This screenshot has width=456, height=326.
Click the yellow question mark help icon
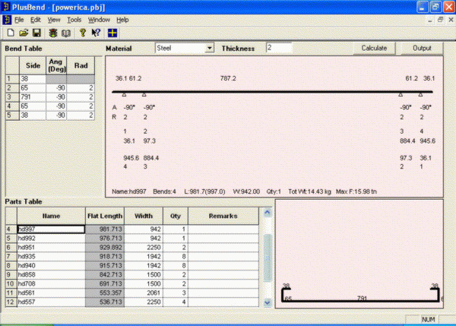click(x=82, y=33)
